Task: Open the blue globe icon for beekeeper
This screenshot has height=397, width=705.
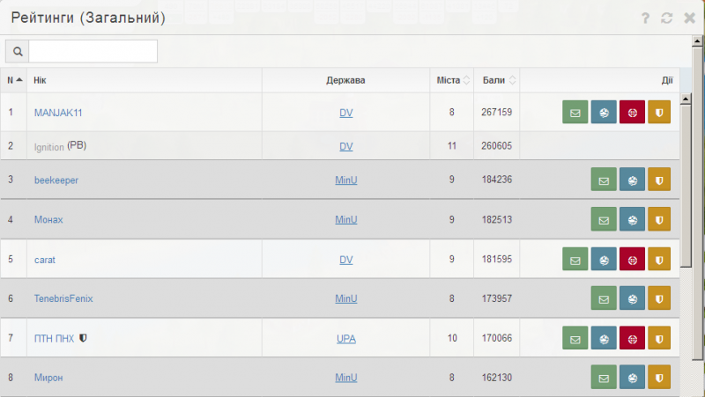Action: pyautogui.click(x=632, y=180)
